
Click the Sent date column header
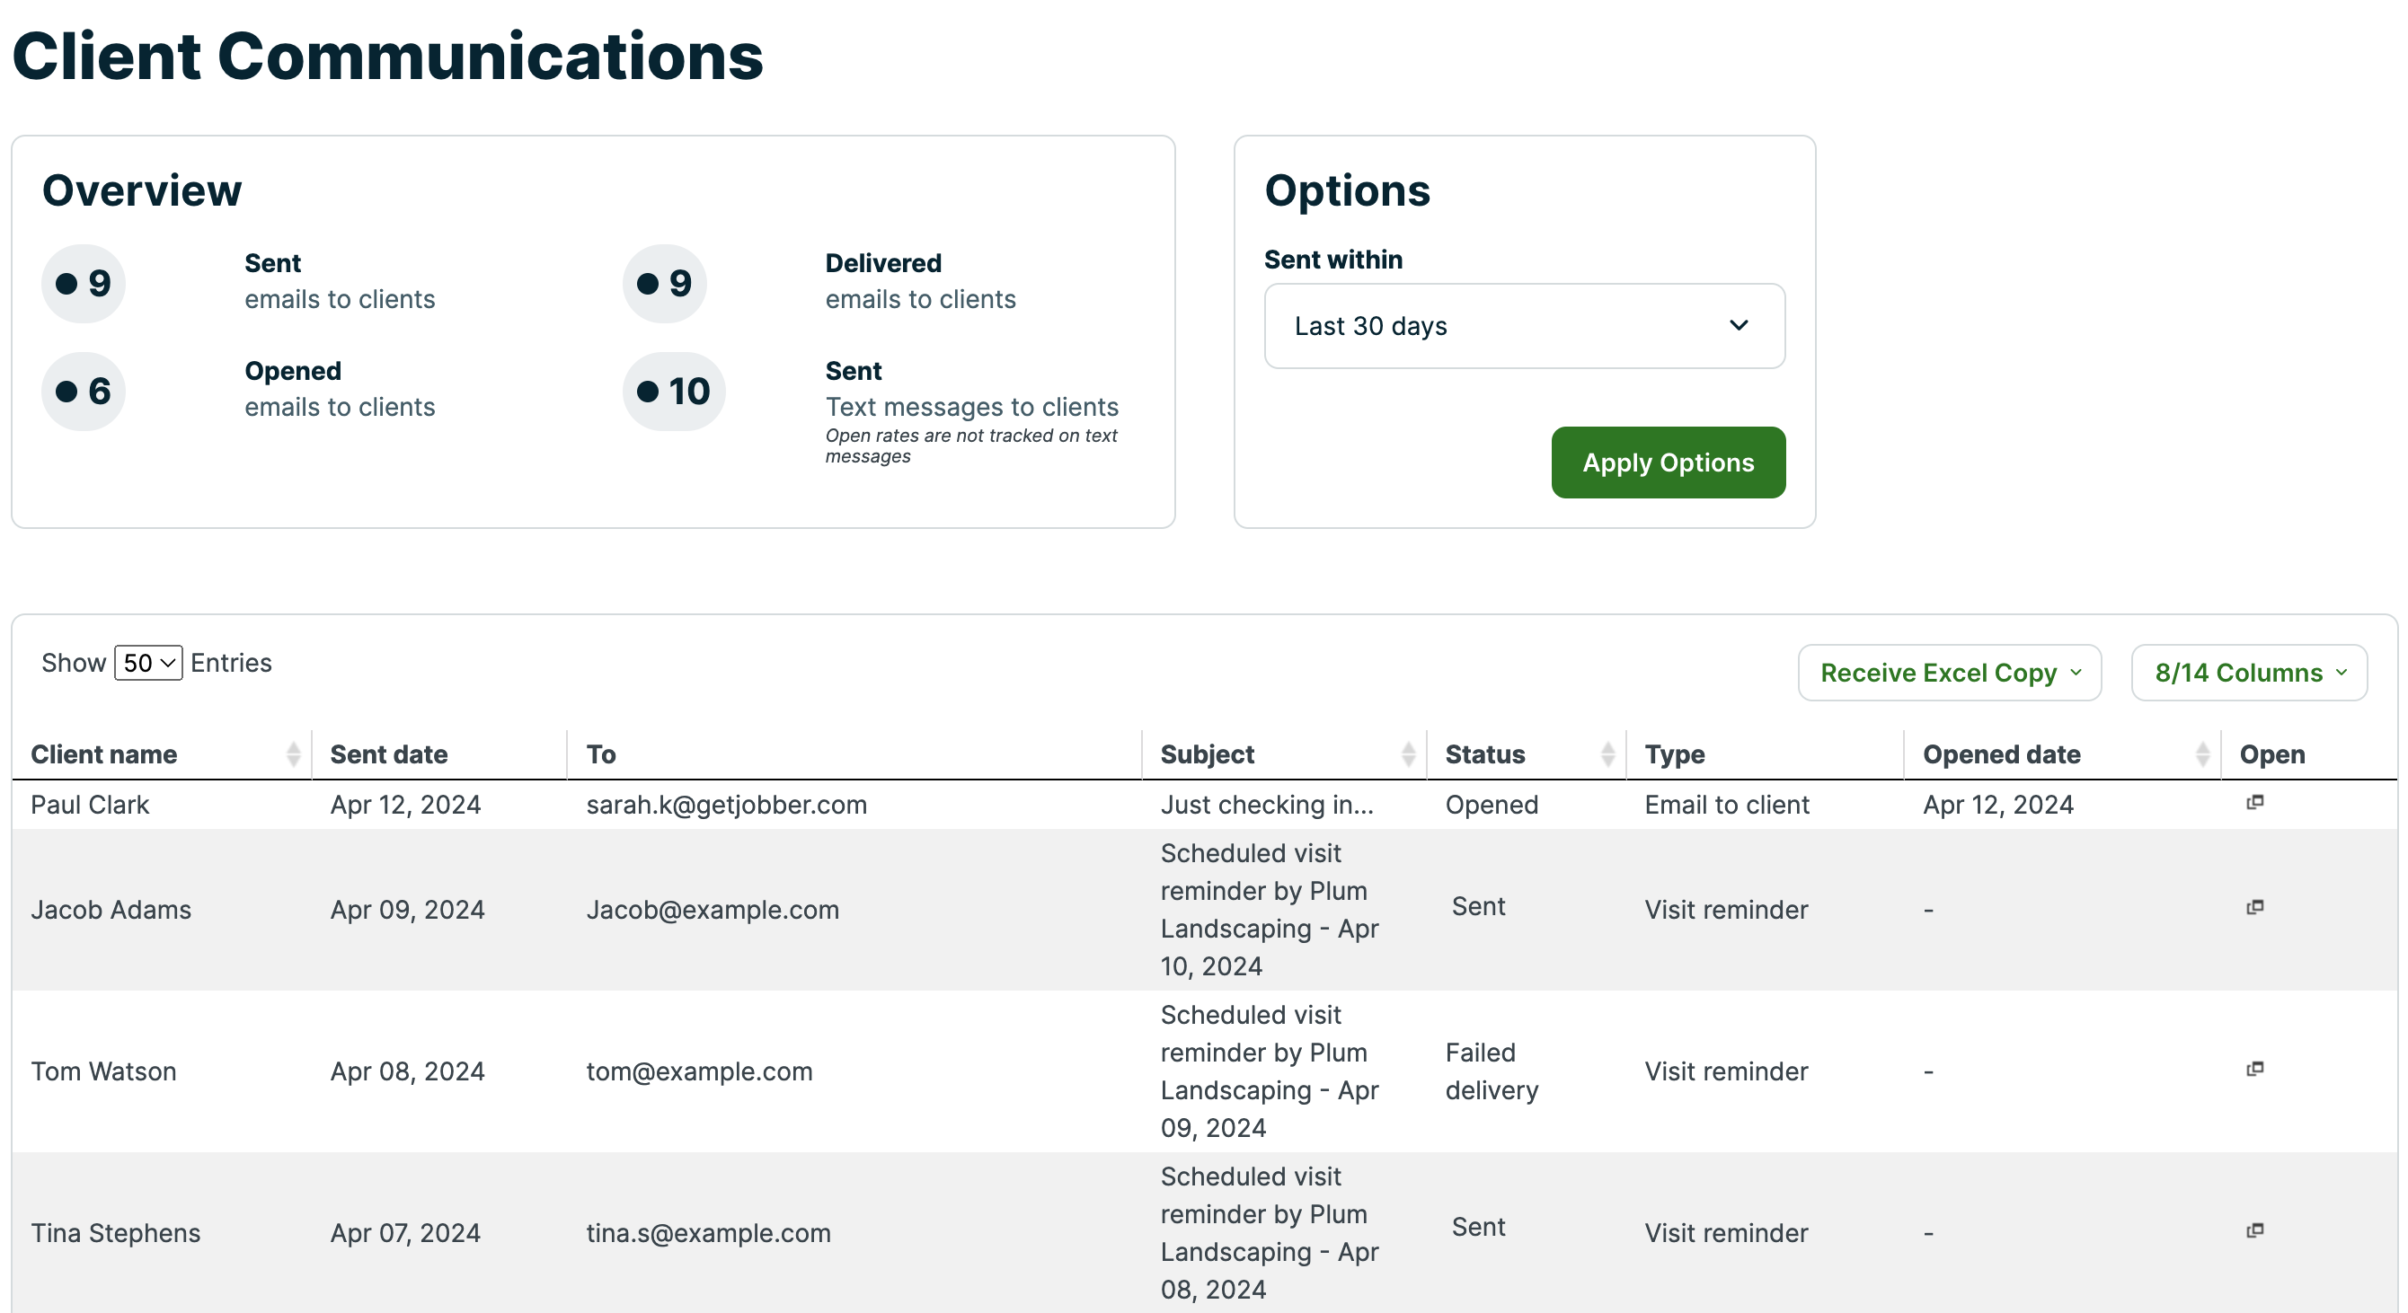click(x=389, y=754)
